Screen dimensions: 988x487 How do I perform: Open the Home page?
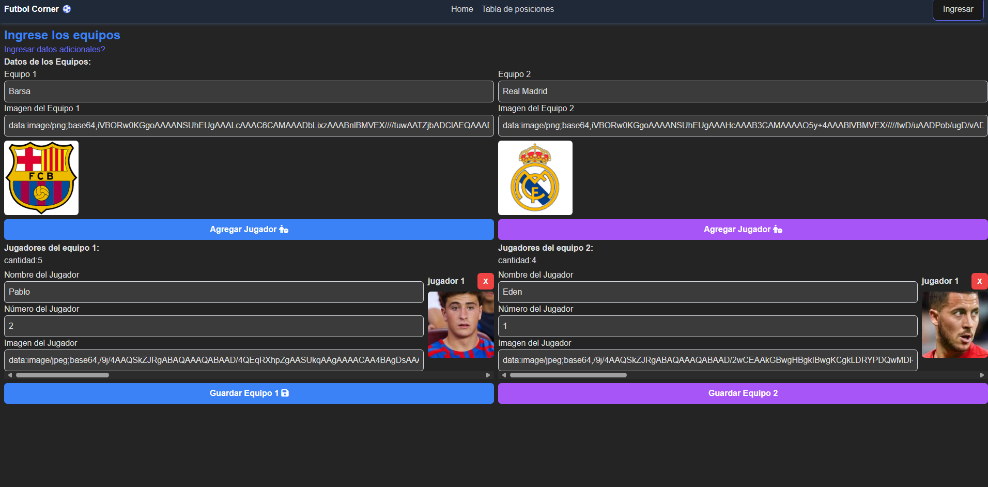point(462,9)
